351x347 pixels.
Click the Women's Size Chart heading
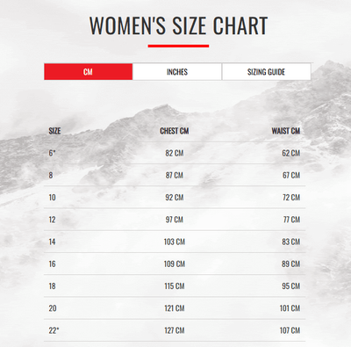(178, 25)
